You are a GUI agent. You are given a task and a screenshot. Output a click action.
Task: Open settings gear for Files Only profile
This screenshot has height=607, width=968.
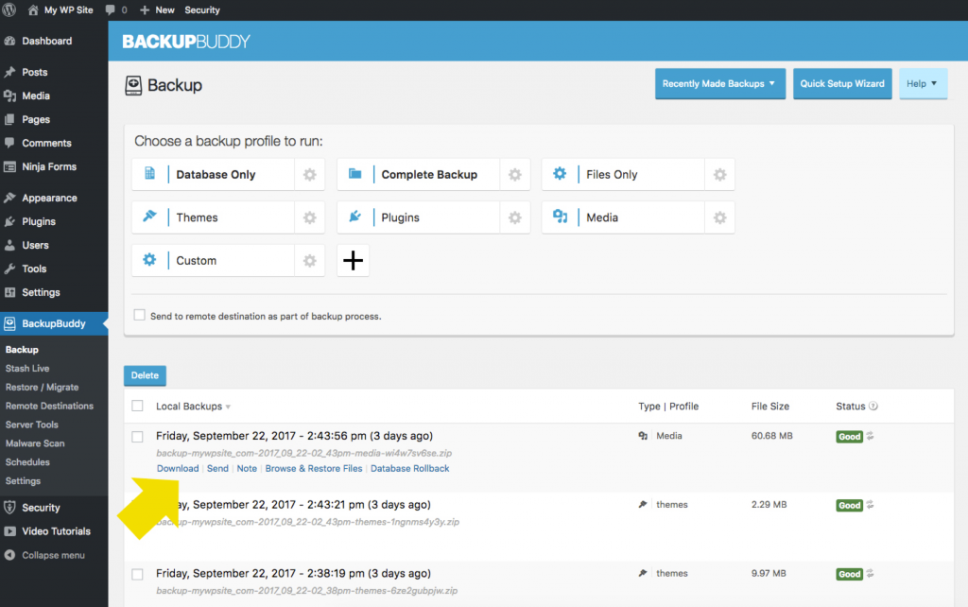pyautogui.click(x=719, y=175)
